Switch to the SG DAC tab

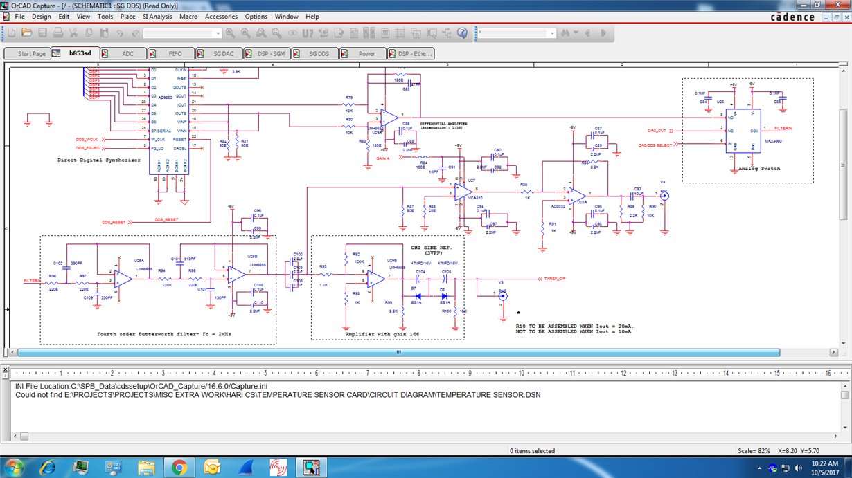coord(219,53)
